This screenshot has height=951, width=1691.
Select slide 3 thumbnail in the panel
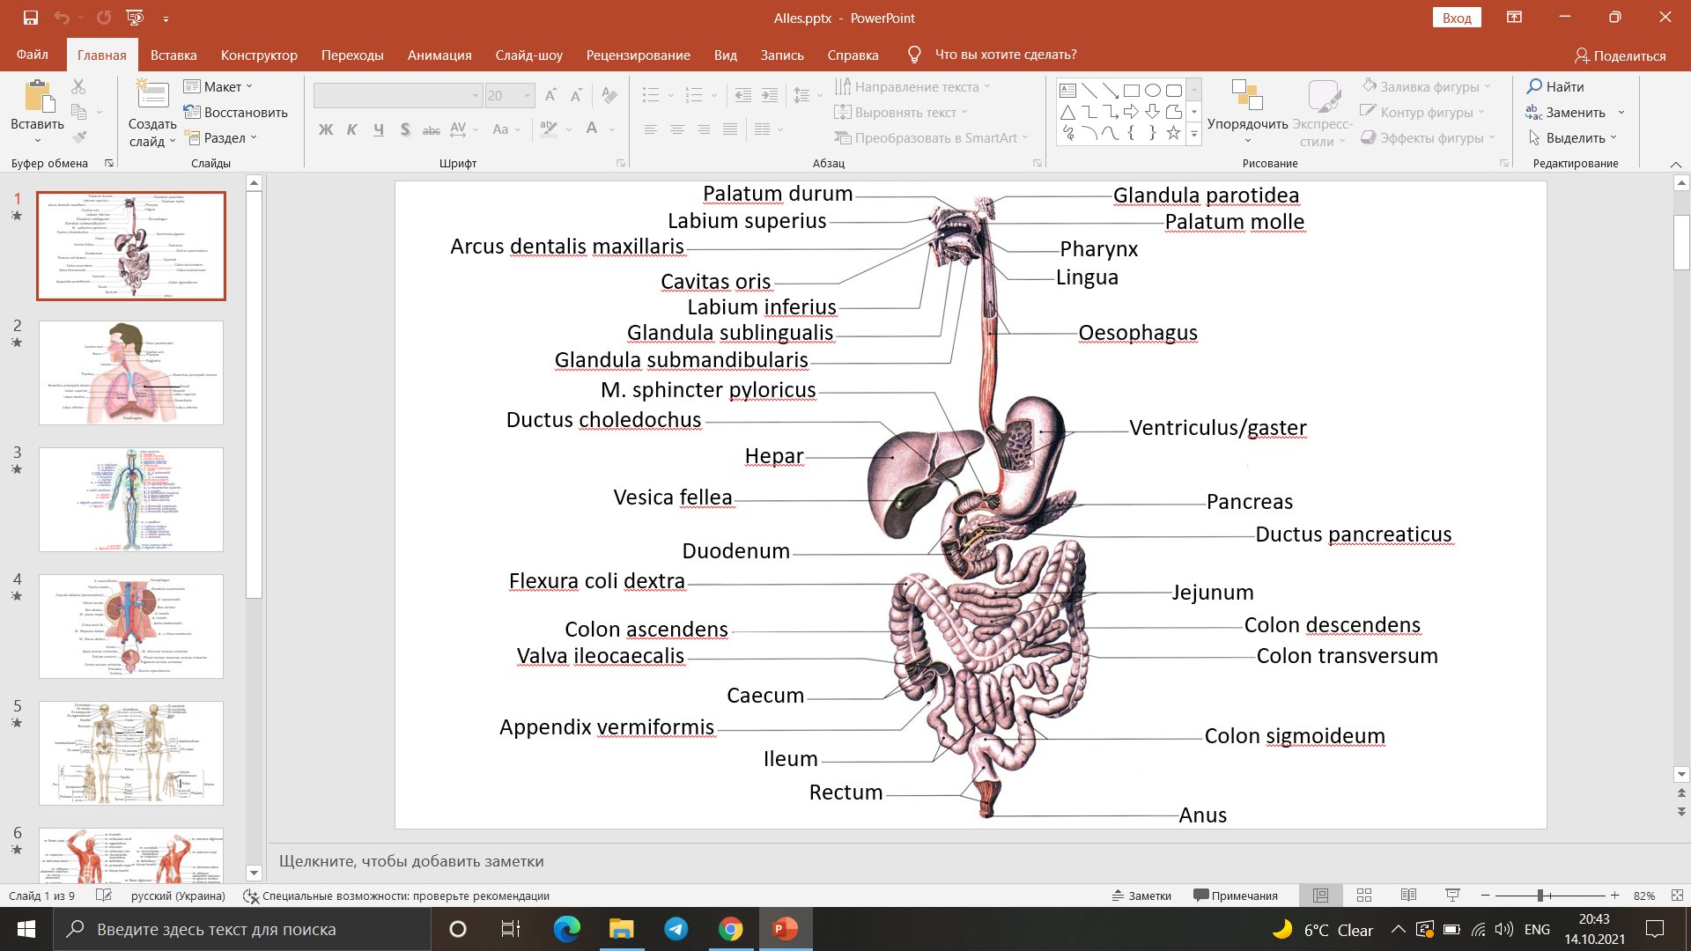pyautogui.click(x=131, y=499)
